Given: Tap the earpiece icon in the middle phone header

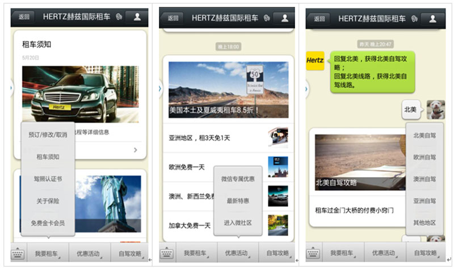Looking at the screenshot, I should pyautogui.click(x=267, y=18).
